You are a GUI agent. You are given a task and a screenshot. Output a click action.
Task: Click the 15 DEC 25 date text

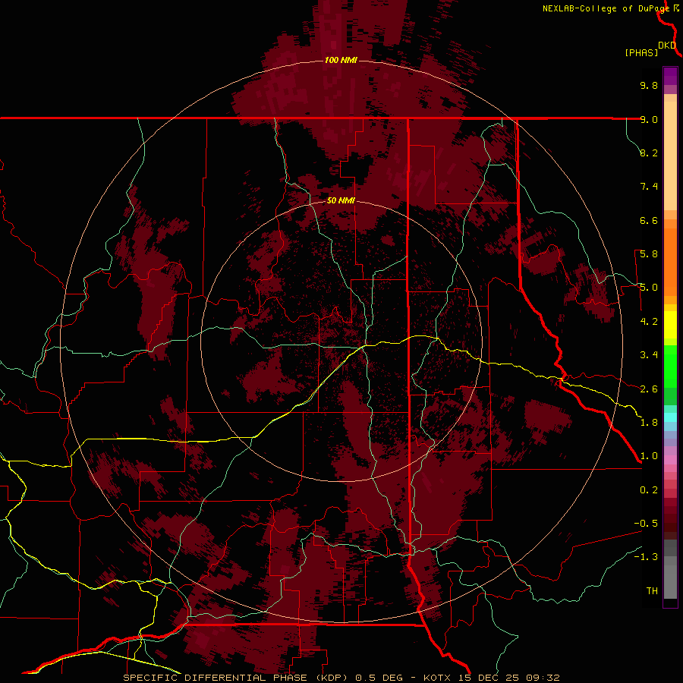tap(490, 678)
